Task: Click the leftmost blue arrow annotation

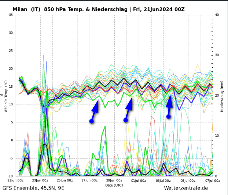Action: point(95,109)
